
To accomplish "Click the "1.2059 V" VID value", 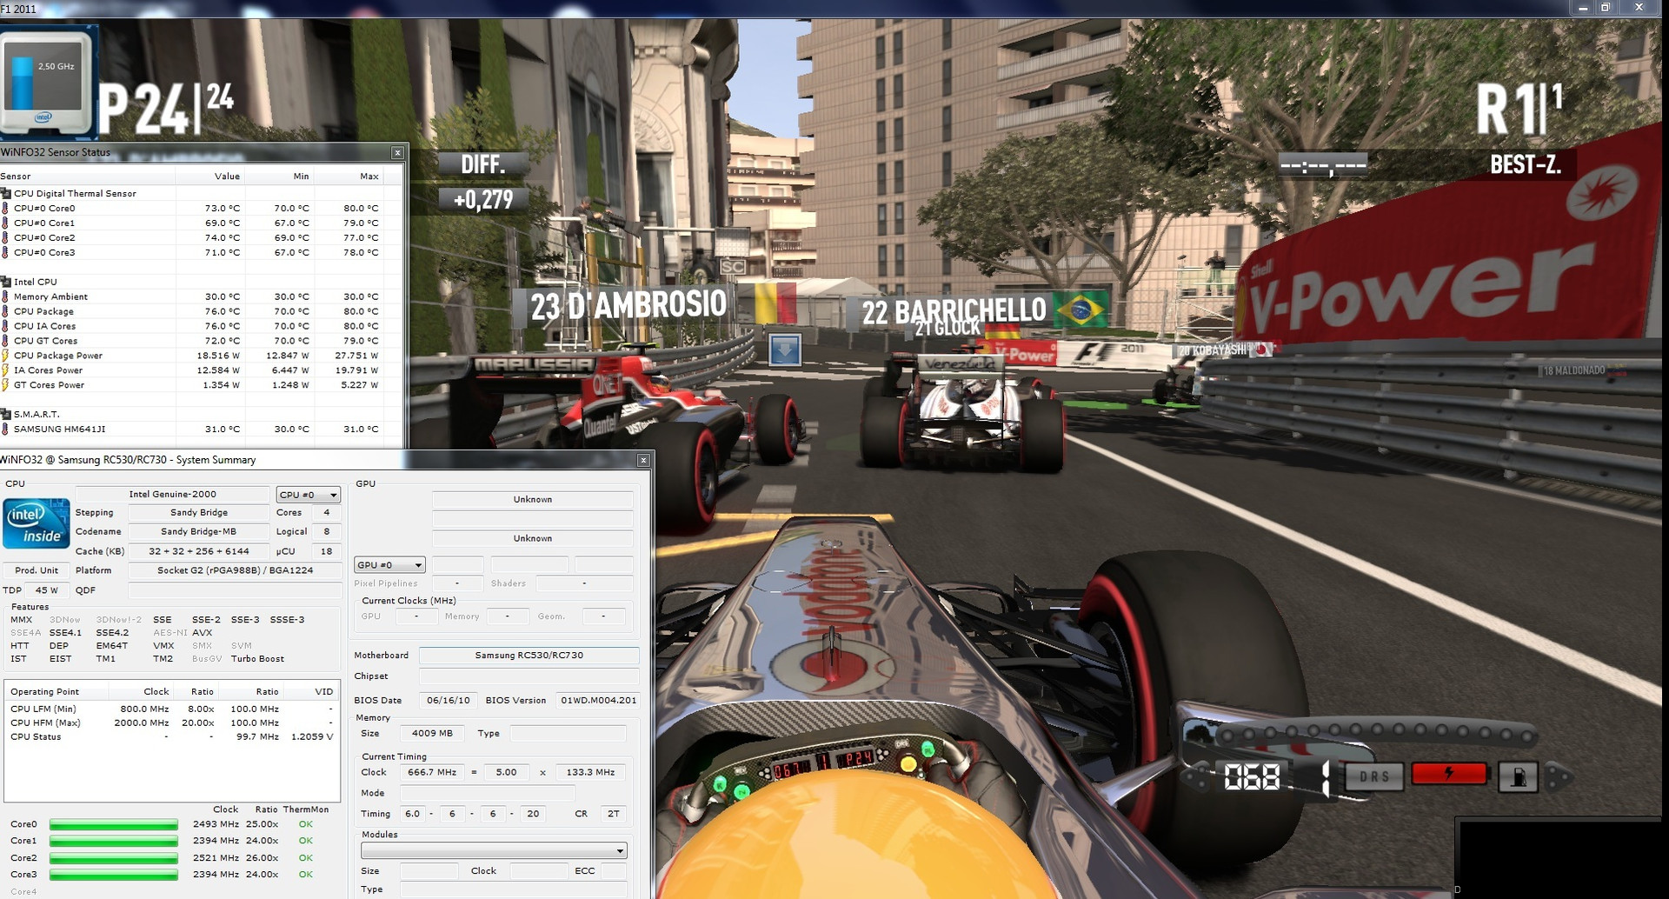I will click(x=312, y=736).
